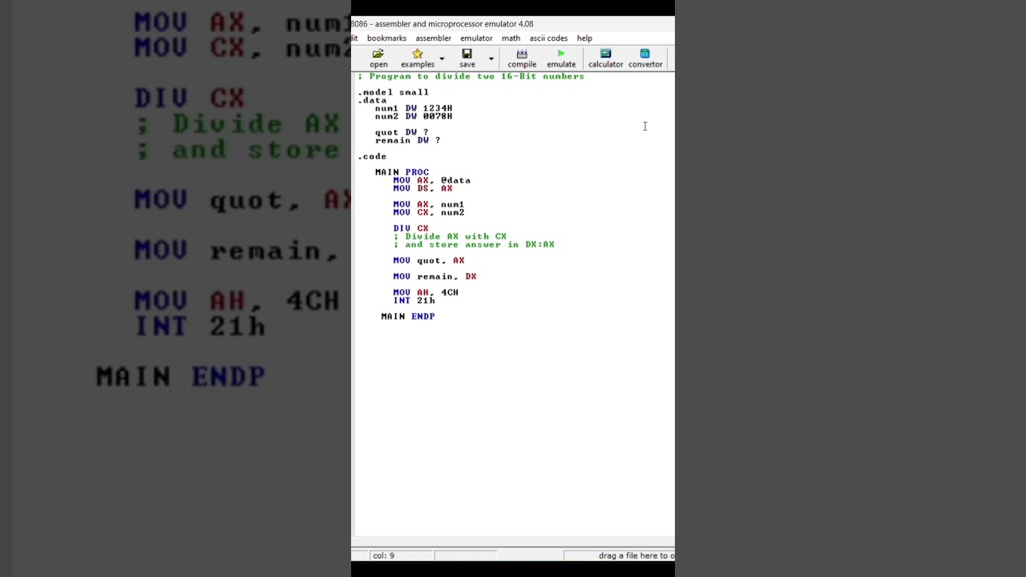Screen dimensions: 1026x577
Task: Expand the save dropdown arrow
Action: click(491, 59)
